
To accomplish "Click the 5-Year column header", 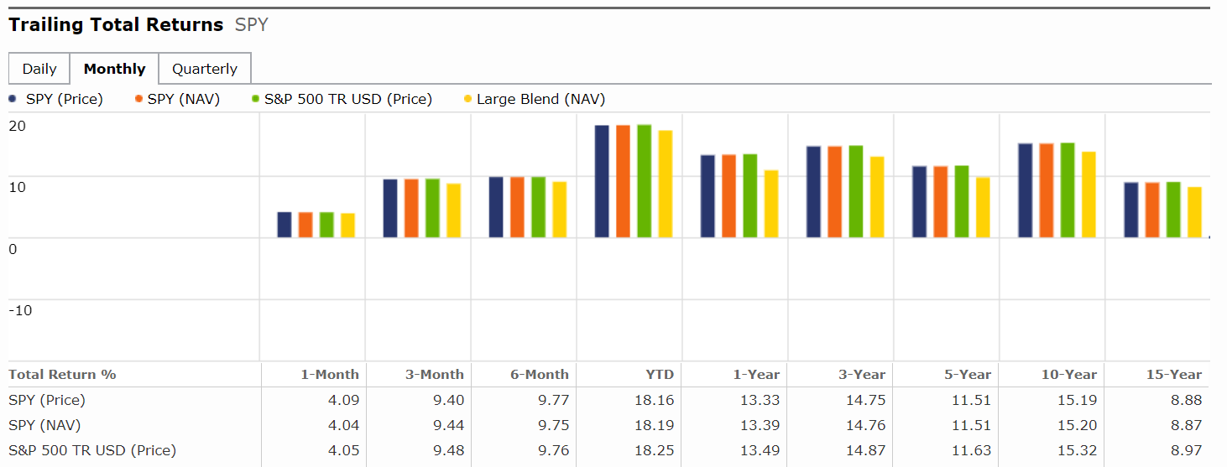I will (x=968, y=375).
